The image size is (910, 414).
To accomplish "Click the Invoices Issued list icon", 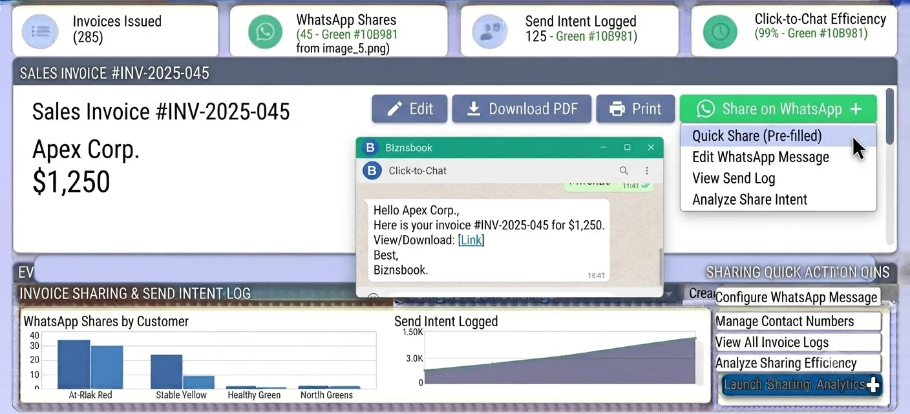I will tap(41, 32).
